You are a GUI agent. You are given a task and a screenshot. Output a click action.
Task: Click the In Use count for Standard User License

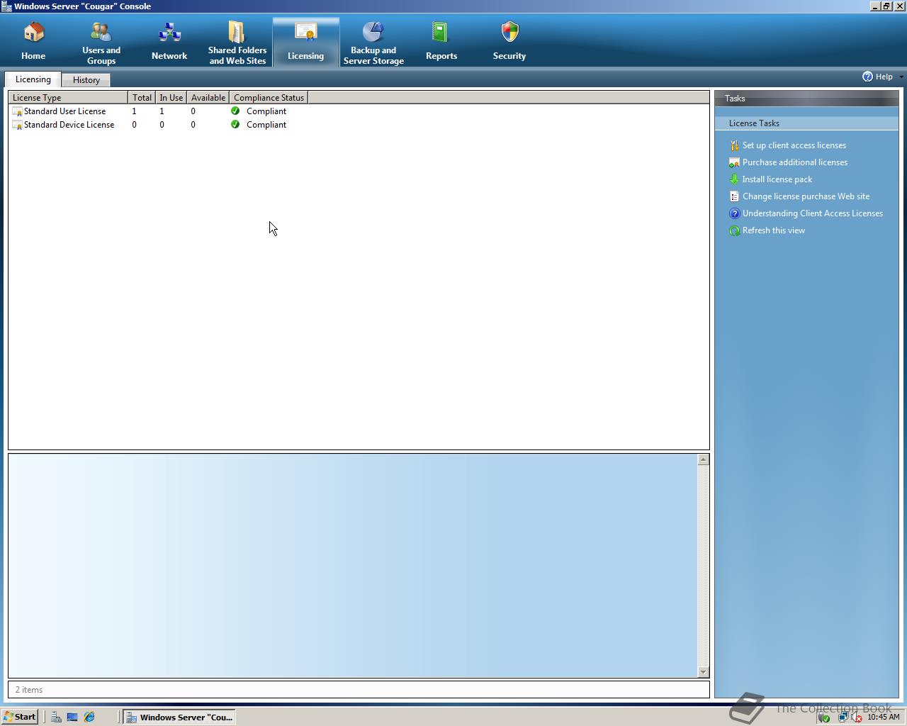(162, 111)
